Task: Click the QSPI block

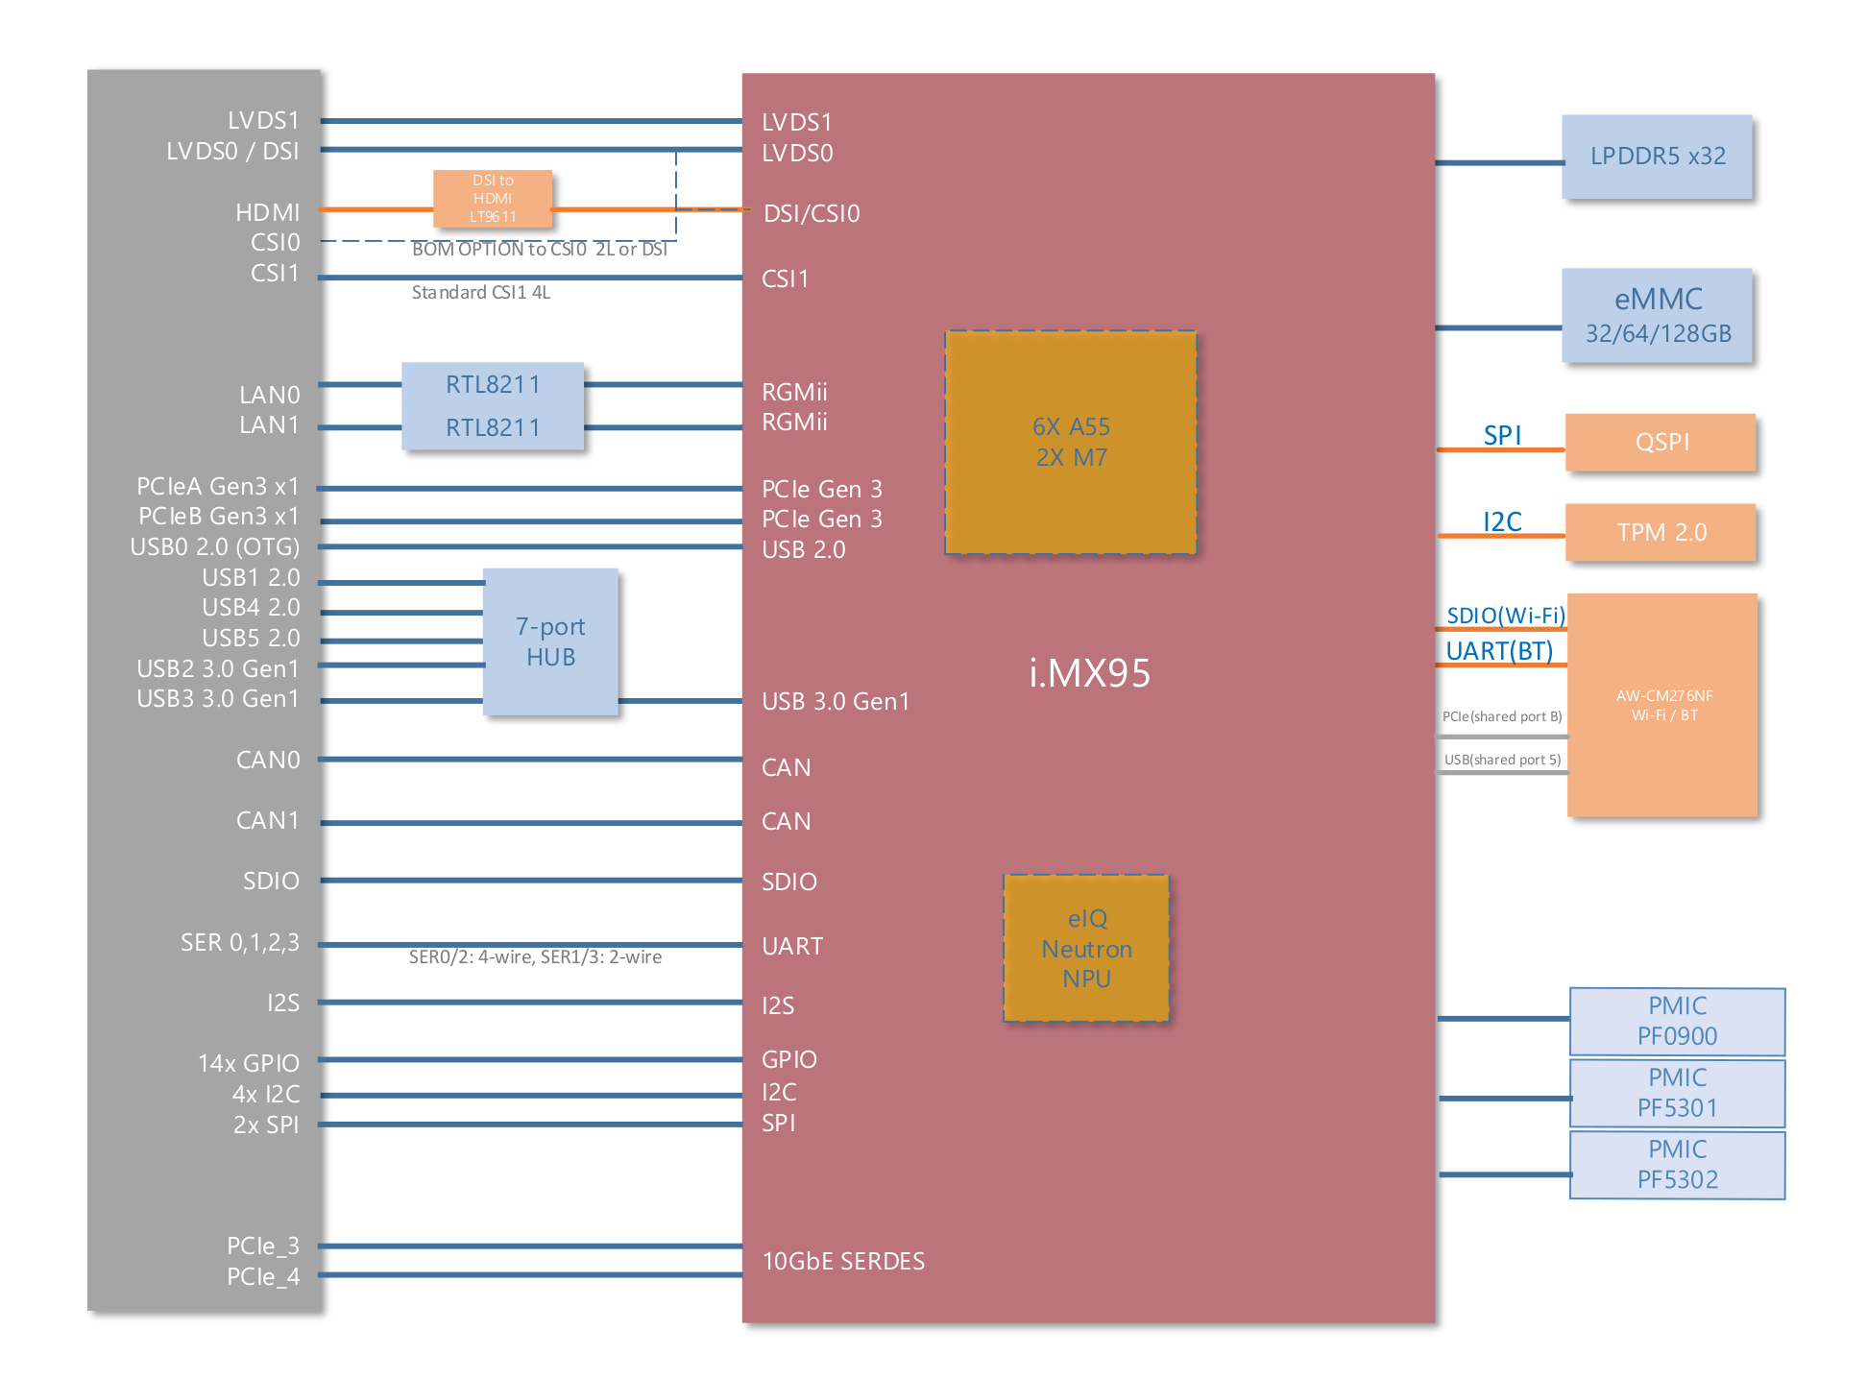Action: pyautogui.click(x=1661, y=443)
